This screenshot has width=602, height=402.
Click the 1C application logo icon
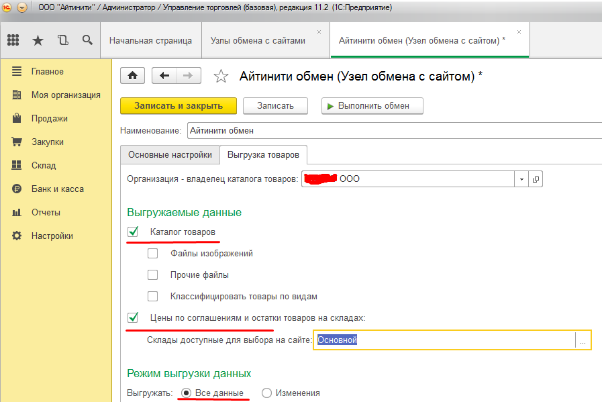(7, 7)
